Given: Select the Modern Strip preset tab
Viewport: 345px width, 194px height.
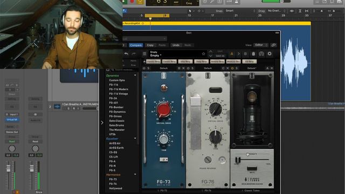Looking at the screenshot, I should point(233,61).
